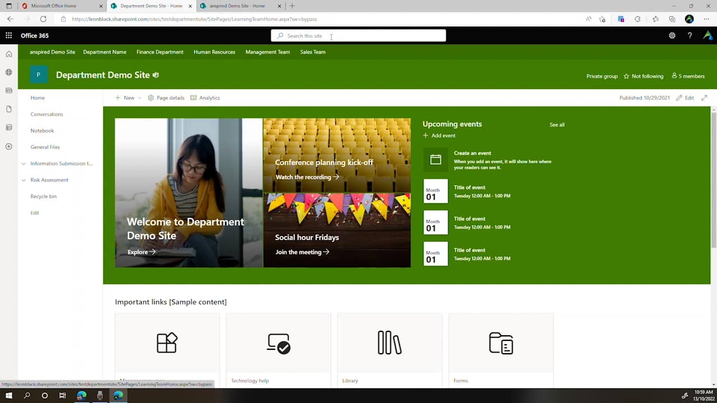Click the Create an event calendar icon
The width and height of the screenshot is (717, 403).
pyautogui.click(x=436, y=160)
